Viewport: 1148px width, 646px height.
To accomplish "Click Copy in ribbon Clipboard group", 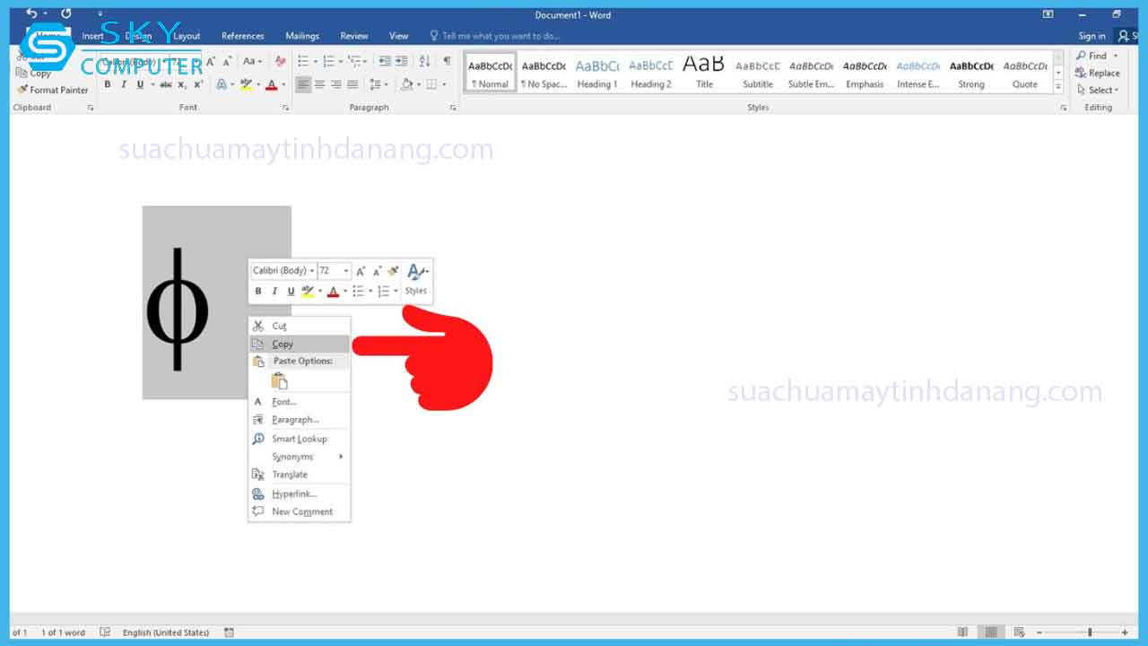I will 35,74.
